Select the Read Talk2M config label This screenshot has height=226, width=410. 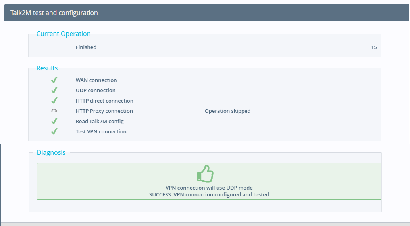tap(100, 121)
